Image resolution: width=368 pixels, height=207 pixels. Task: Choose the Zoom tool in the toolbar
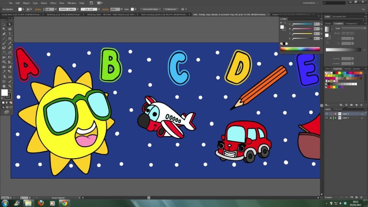tap(10, 86)
